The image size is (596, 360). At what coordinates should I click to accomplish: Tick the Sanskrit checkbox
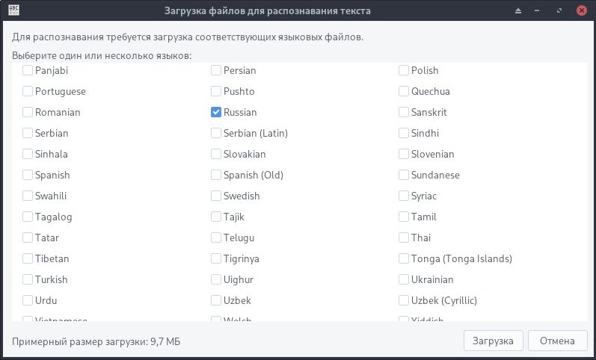pyautogui.click(x=405, y=112)
